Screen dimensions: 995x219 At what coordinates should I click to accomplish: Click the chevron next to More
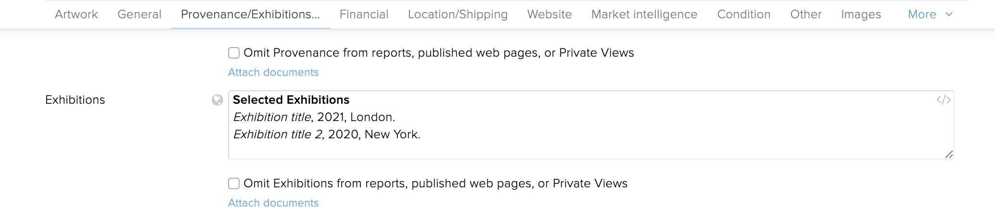tap(949, 14)
